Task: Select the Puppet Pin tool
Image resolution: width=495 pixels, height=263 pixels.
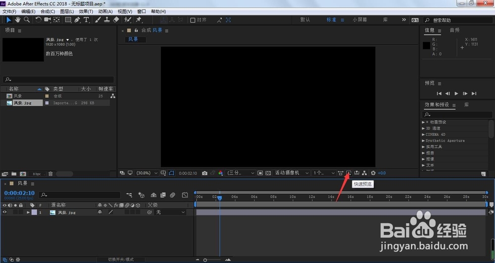Action: [x=139, y=20]
